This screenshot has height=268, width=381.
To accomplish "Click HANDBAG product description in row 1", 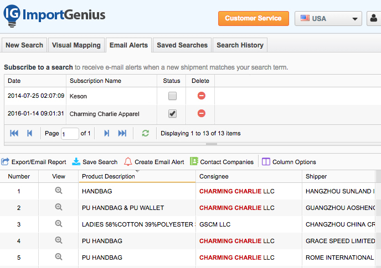I will (x=97, y=191).
